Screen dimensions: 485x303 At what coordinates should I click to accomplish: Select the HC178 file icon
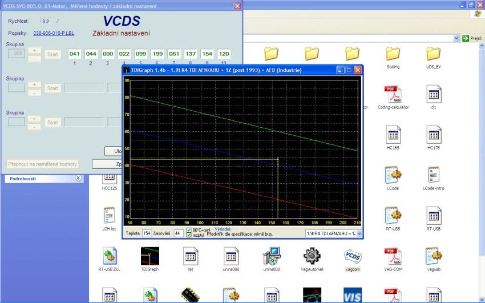pyautogui.click(x=433, y=135)
